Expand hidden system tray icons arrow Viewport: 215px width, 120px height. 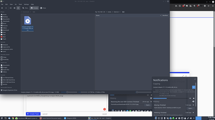[x=194, y=118]
